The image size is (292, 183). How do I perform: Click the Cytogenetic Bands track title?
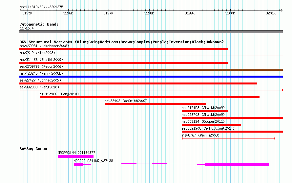click(39, 24)
